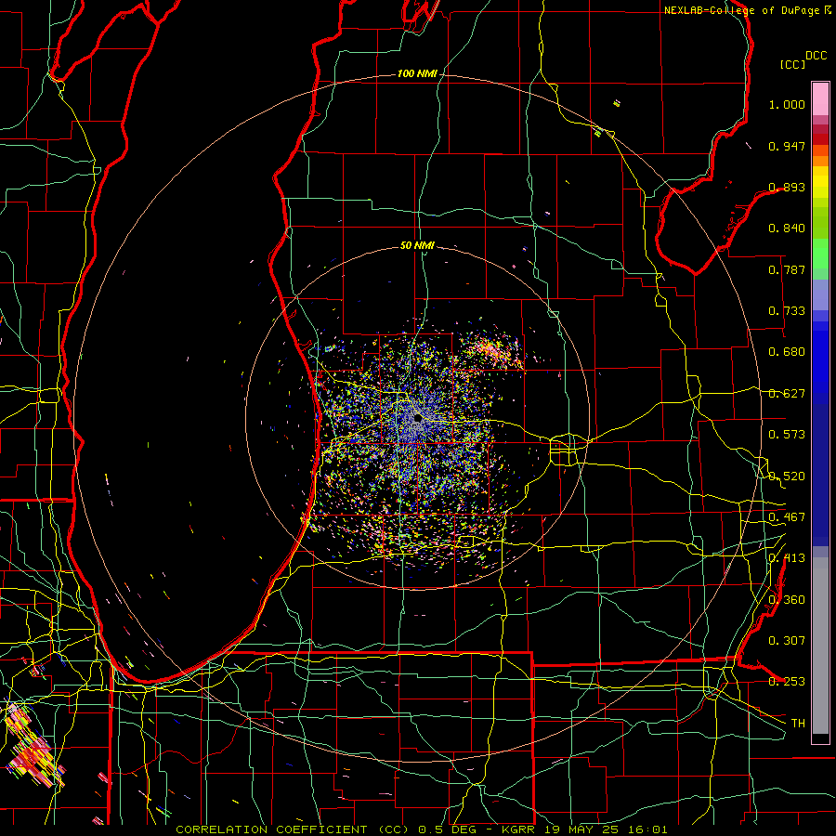Select the 0.893 scale value

tap(787, 187)
